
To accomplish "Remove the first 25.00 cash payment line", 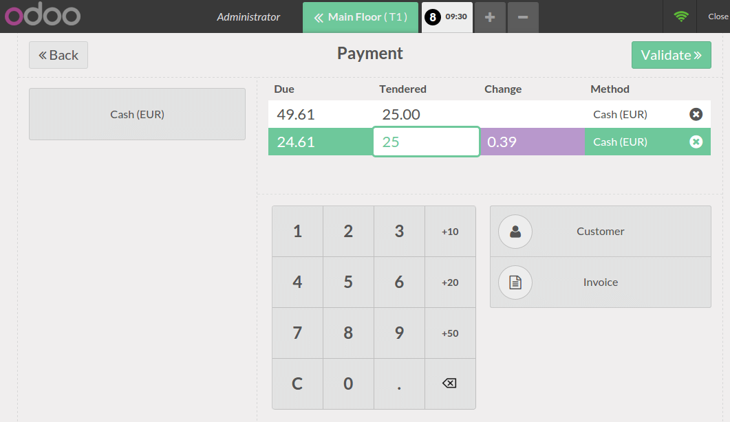I will [696, 115].
